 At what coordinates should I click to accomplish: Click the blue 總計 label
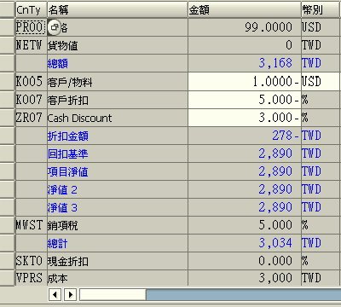coord(58,244)
